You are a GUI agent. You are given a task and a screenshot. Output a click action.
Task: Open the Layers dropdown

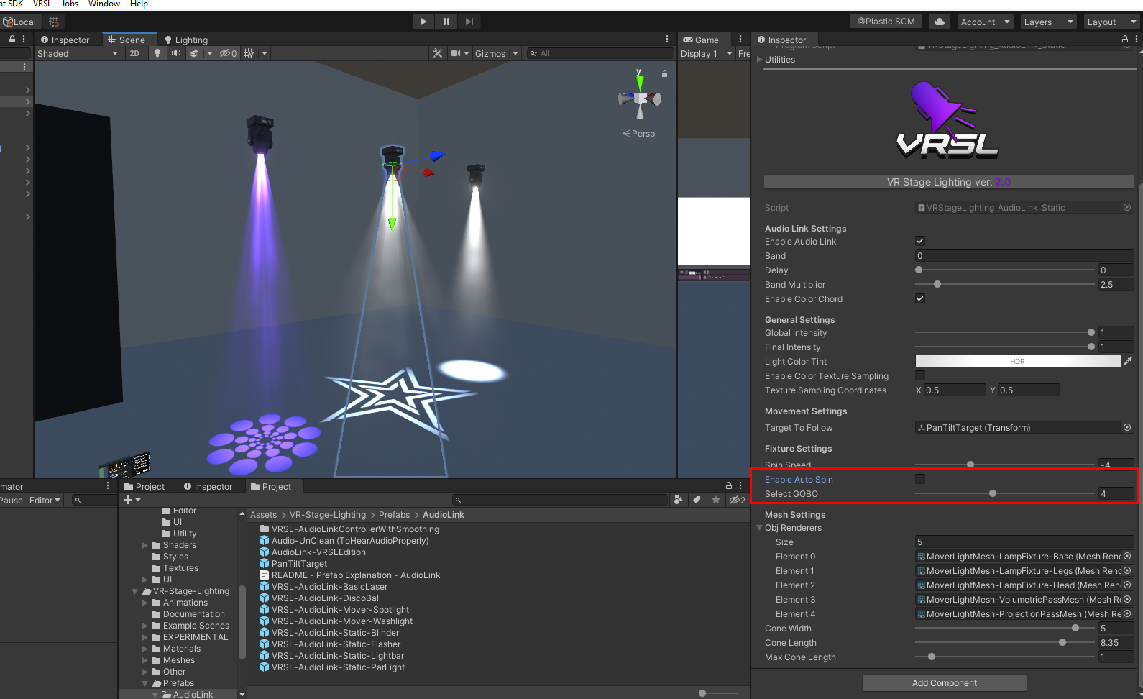coord(1048,22)
